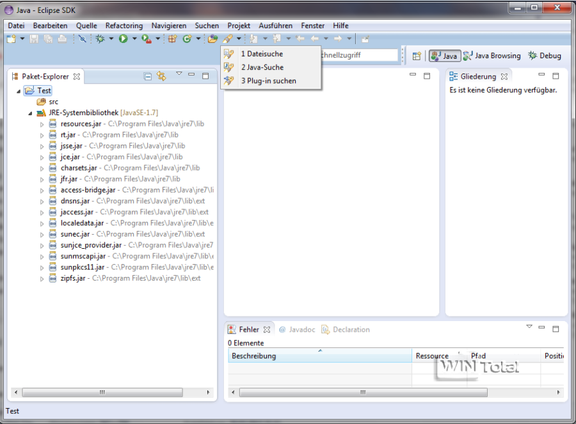Click the Last Edit Location icon
The width and height of the screenshot is (576, 424).
(x=300, y=38)
